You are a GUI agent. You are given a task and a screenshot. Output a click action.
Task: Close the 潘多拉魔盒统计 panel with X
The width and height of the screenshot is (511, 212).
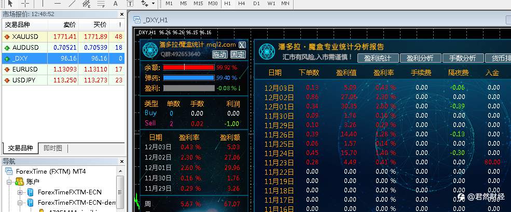coord(242,45)
